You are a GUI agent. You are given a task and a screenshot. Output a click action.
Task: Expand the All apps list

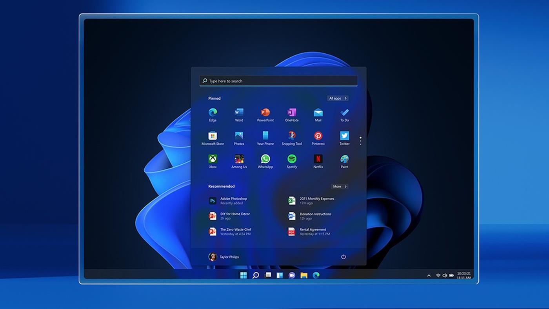338,98
